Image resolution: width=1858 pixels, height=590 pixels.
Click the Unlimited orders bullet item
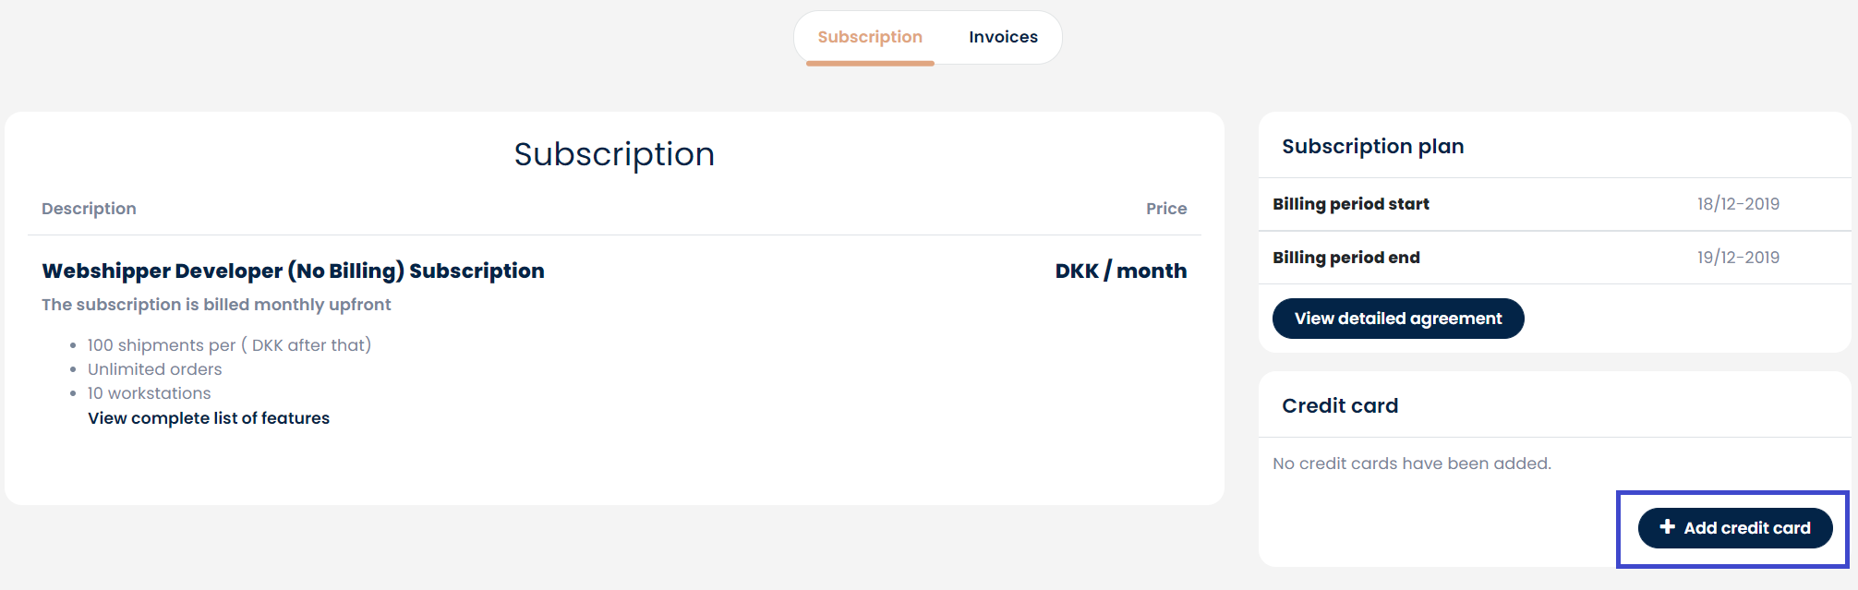pos(155,369)
